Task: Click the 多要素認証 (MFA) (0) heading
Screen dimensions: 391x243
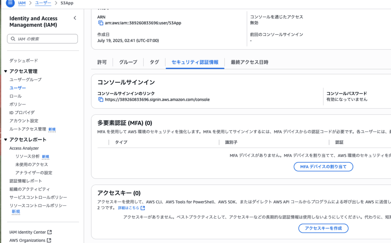Action: (x=125, y=123)
